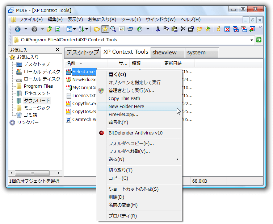Click the magnifier search icon
This screenshot has height=224, width=273.
coord(113,29)
